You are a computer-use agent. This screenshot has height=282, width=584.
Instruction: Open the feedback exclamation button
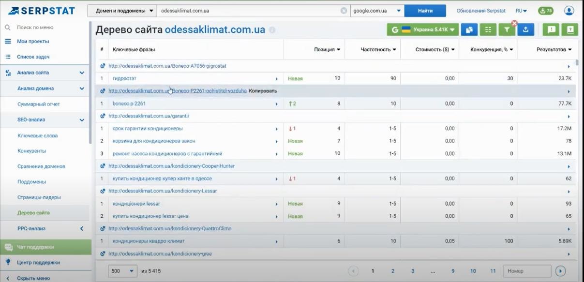(551, 30)
